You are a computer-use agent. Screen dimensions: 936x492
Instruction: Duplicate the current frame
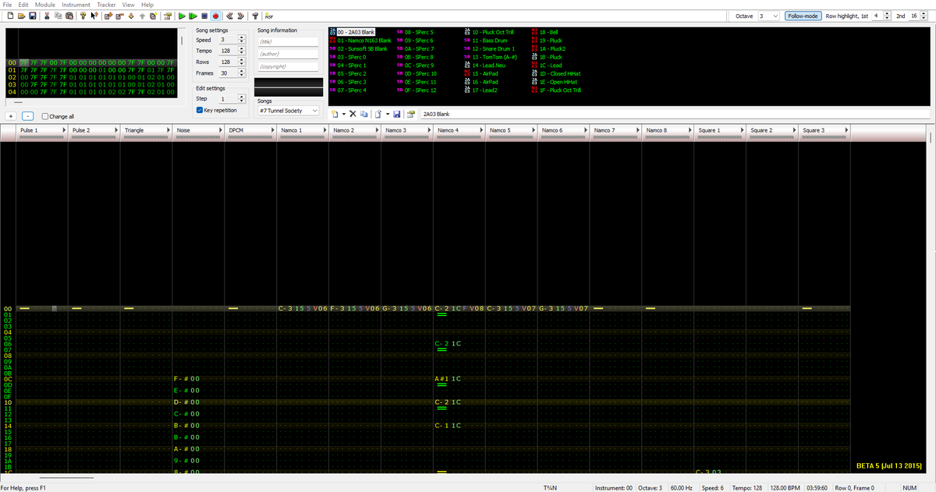pyautogui.click(x=153, y=16)
